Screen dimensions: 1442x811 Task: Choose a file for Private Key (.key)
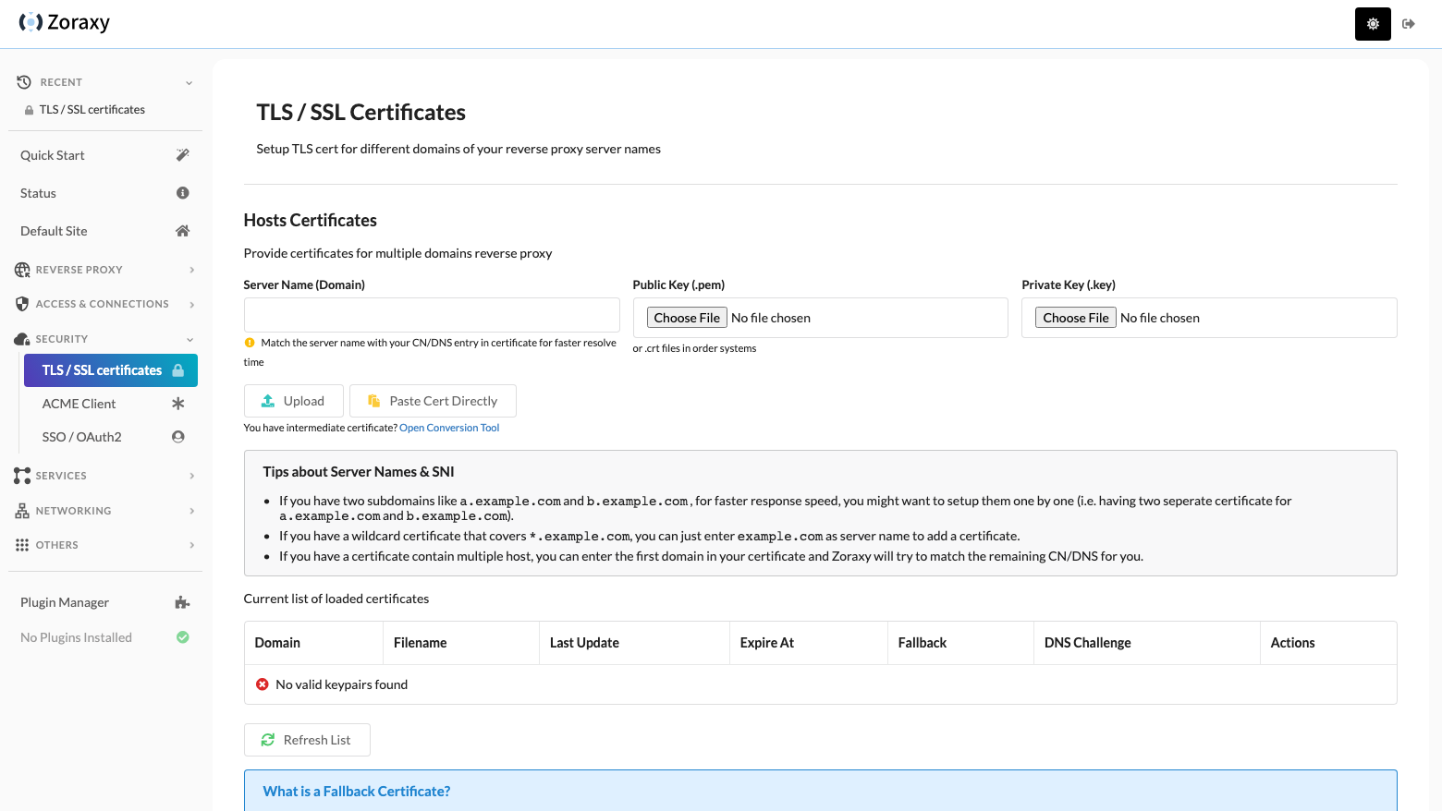1076,318
